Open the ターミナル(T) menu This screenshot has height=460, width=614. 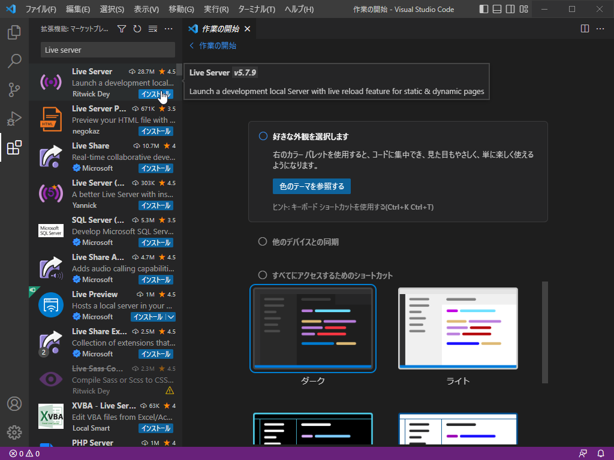coord(256,9)
